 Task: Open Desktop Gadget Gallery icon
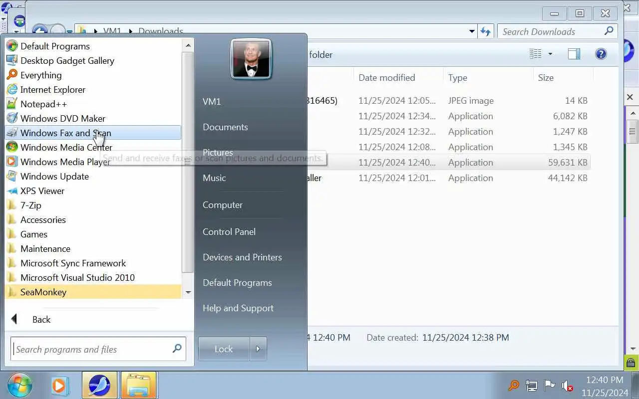point(12,60)
